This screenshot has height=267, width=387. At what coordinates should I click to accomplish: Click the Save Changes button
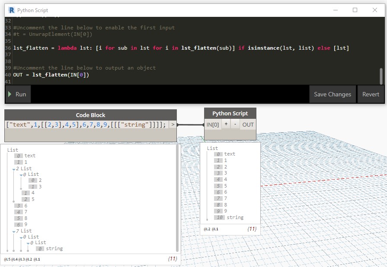333,94
